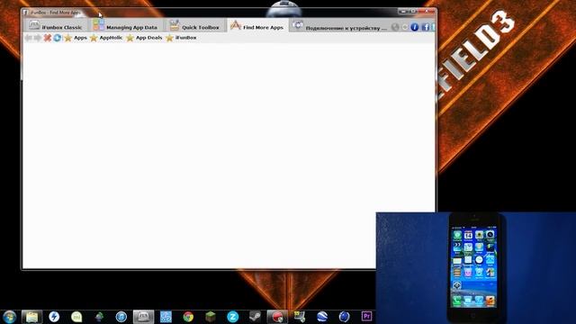
Task: Stop loading with the red X button
Action: 48,38
